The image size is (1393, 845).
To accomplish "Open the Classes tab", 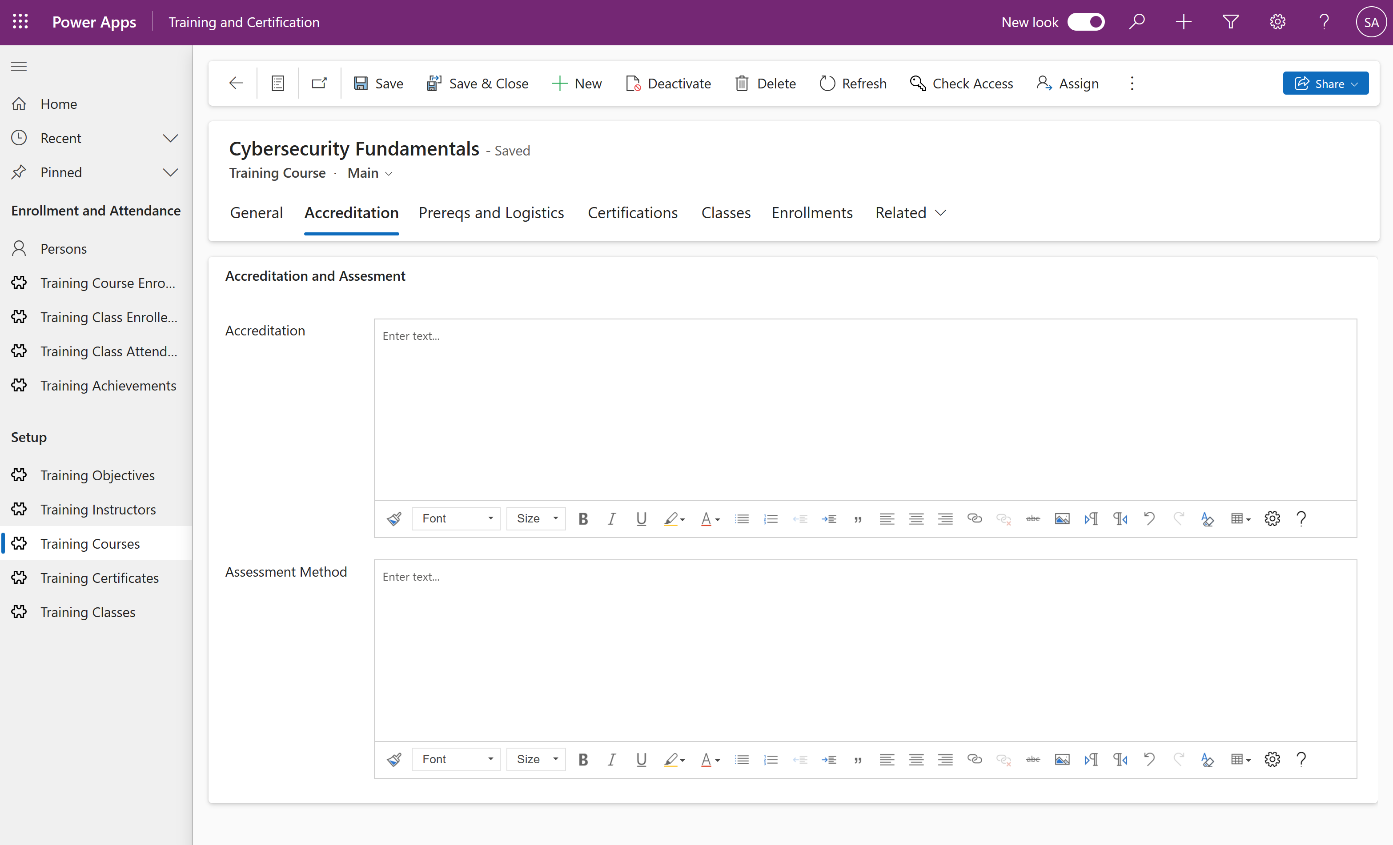I will coord(725,213).
